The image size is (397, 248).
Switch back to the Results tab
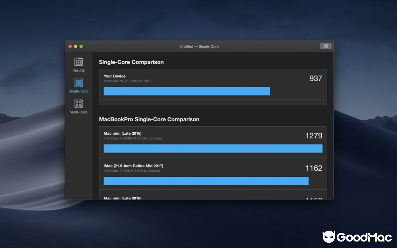click(x=78, y=66)
